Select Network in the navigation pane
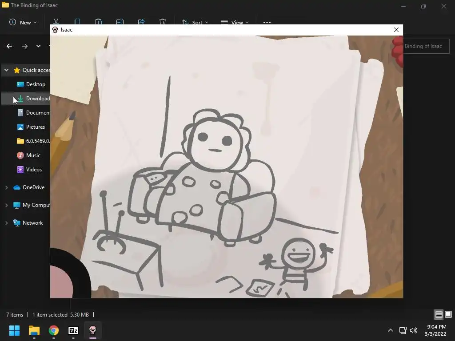Screen dimensions: 455x341 (28, 223)
